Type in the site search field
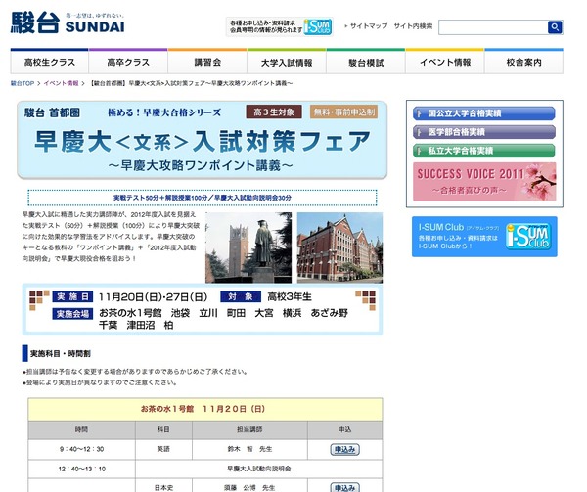This screenshot has width=587, height=492. (x=490, y=27)
